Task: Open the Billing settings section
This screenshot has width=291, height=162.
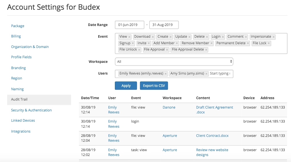Action: [16, 36]
